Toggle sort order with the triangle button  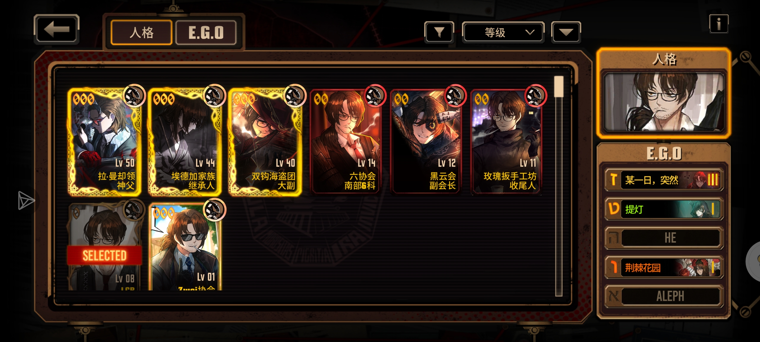[x=566, y=32]
